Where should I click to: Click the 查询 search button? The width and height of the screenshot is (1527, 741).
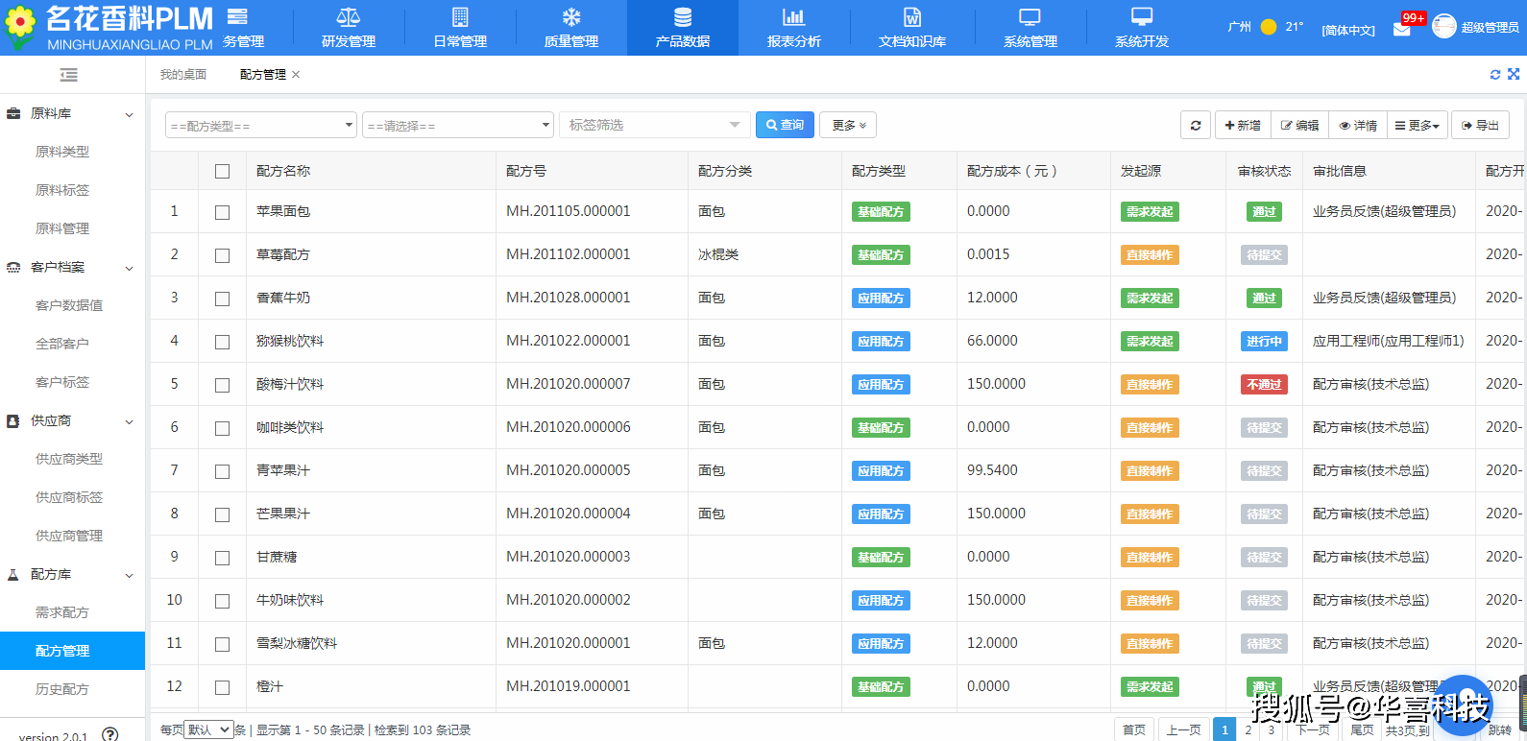click(785, 126)
